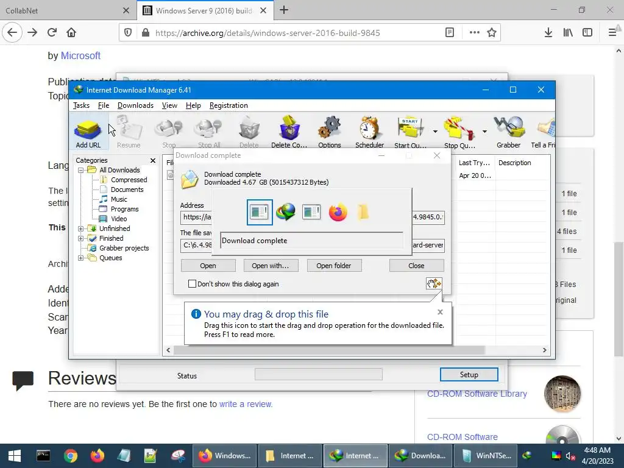Viewport: 624px width, 468px height.
Task: Click the Address field in dialog
Action: [x=313, y=218]
